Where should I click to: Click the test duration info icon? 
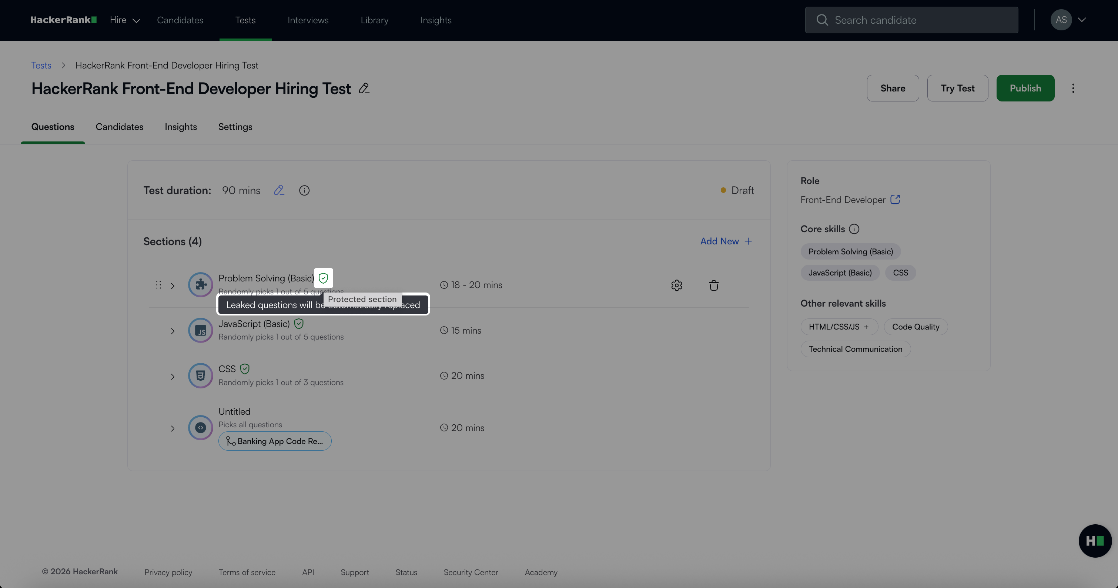point(304,190)
